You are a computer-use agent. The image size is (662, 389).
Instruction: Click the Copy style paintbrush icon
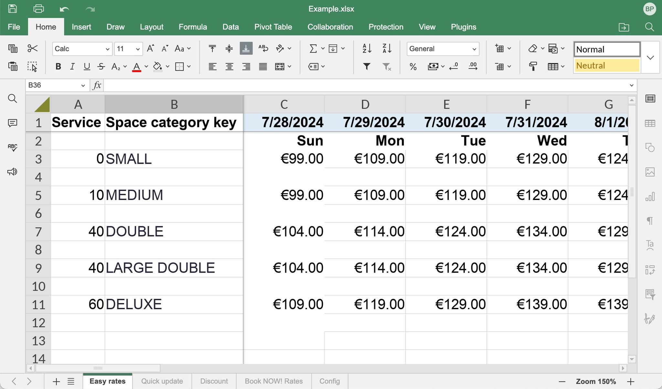click(533, 67)
